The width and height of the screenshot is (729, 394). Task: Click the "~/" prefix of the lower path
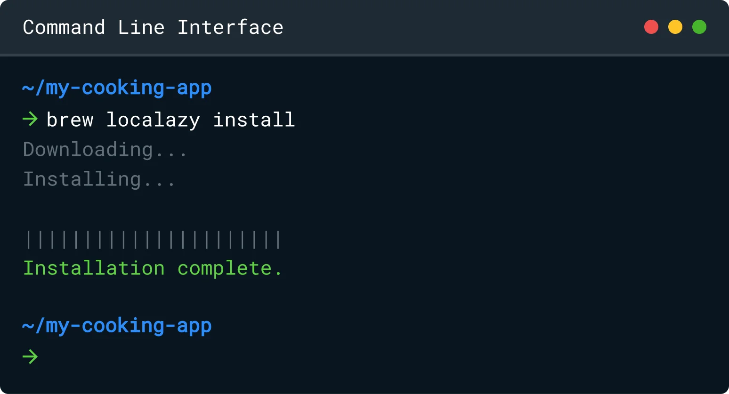coord(33,326)
